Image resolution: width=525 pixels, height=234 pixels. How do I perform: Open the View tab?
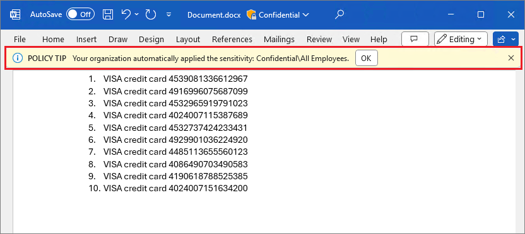[x=351, y=40]
